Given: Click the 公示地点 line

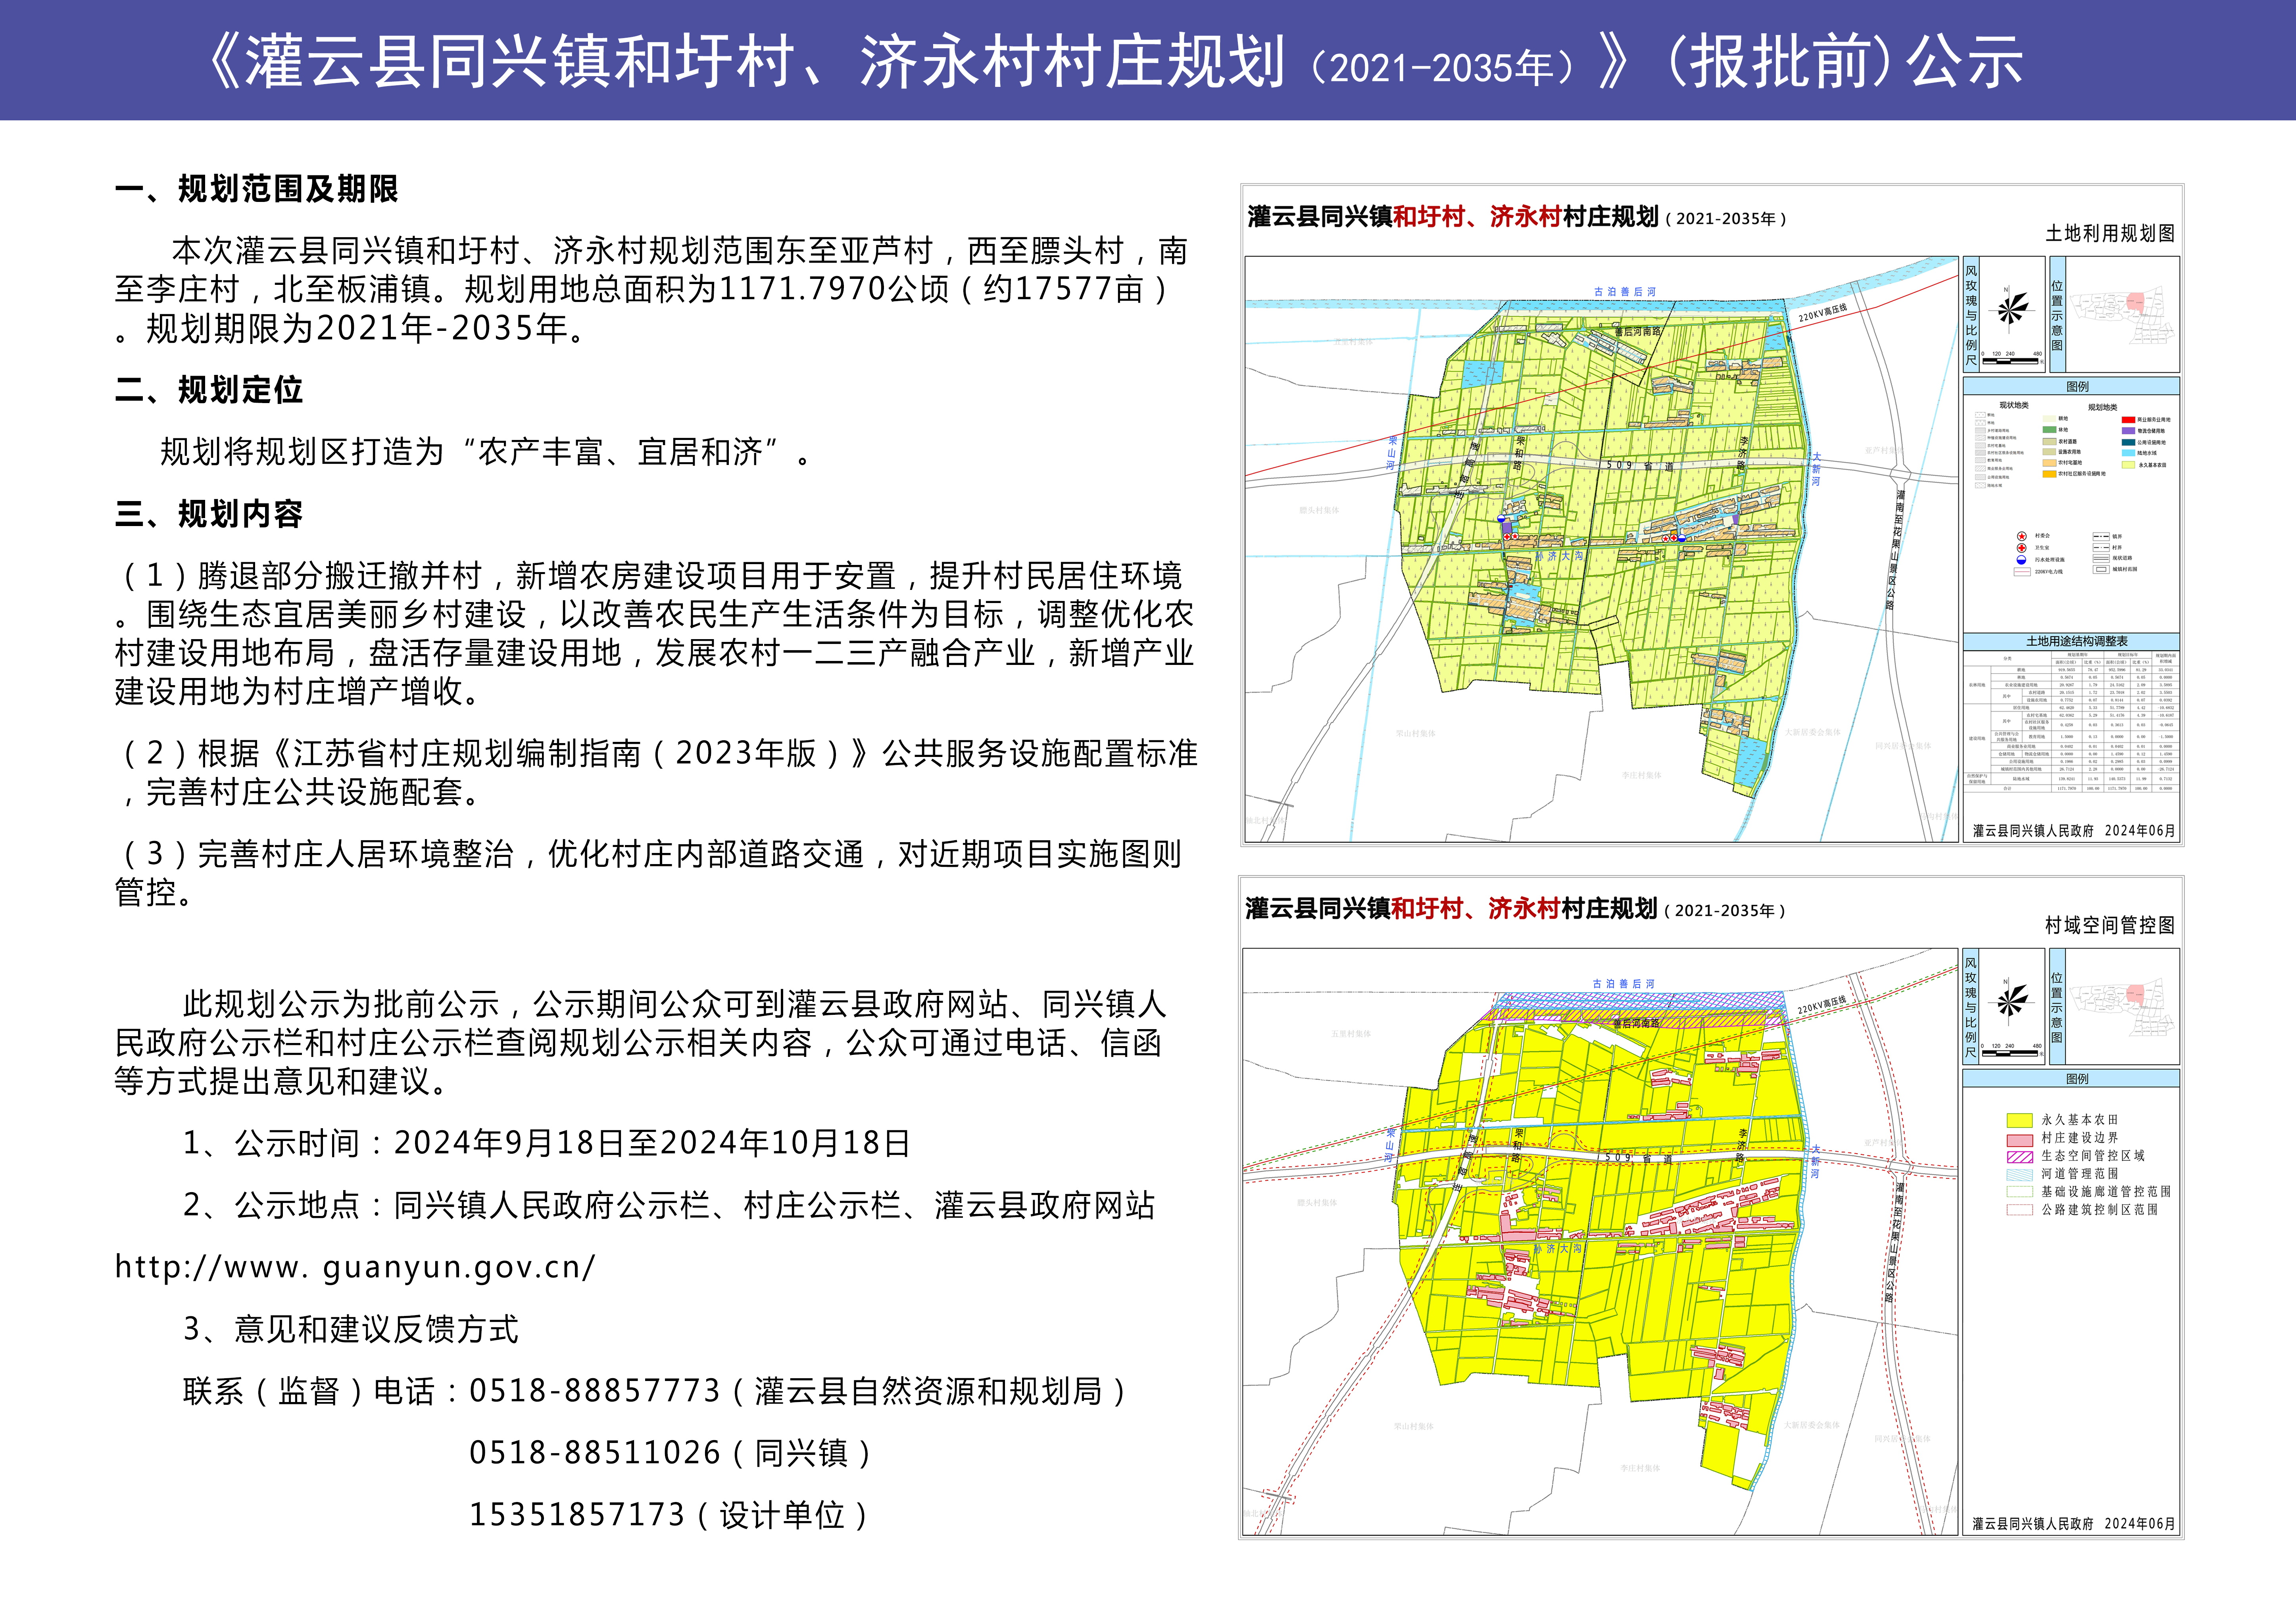Looking at the screenshot, I should [x=669, y=1205].
